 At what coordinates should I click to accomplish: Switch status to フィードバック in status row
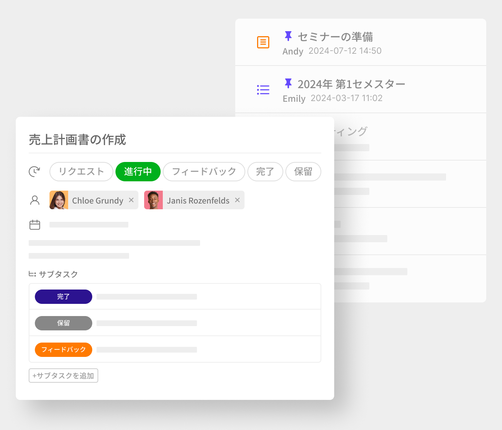(204, 172)
